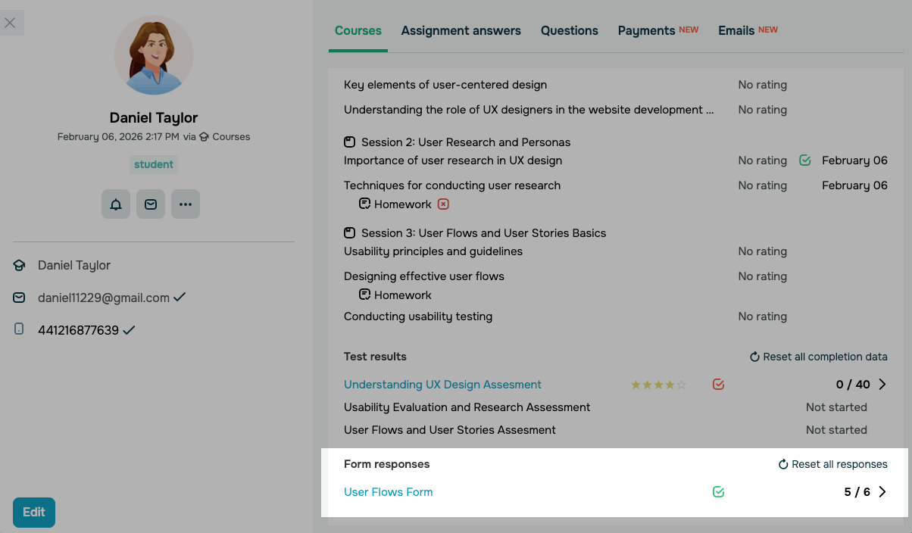912x533 pixels.
Task: Click the red X icon beside Homework
Action: pyautogui.click(x=444, y=204)
